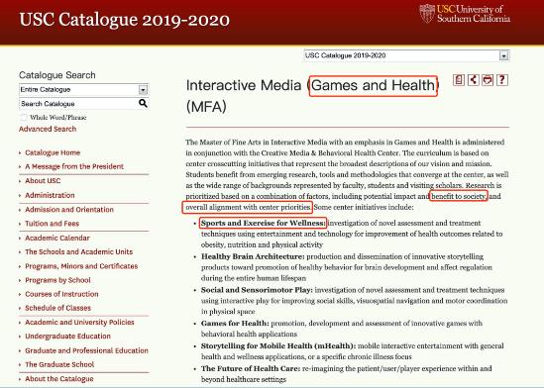Click the USC Catalogue 2019-2020 header title
Viewport: 544px width, 388px height.
point(125,20)
